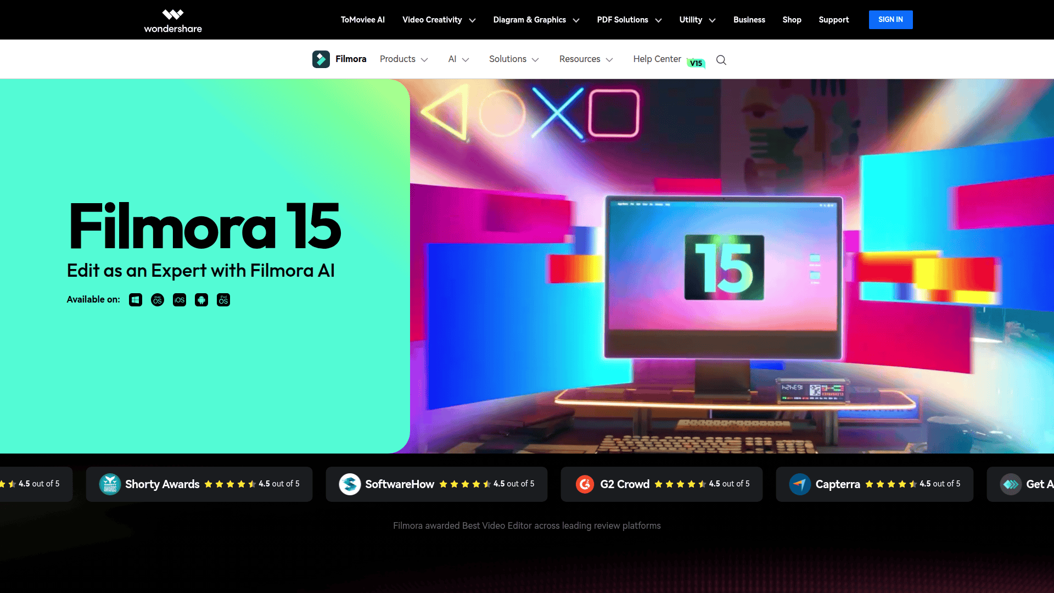The width and height of the screenshot is (1054, 593).
Task: Open the Filmora logo icon
Action: point(321,59)
